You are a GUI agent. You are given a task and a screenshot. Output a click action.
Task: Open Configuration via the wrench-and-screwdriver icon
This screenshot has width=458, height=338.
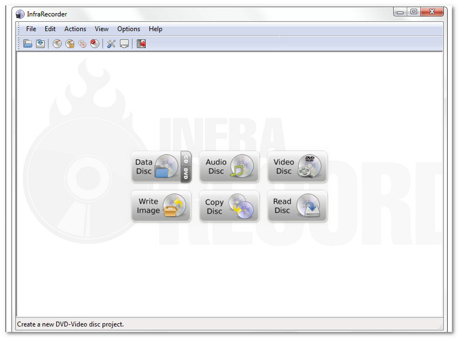pos(111,44)
